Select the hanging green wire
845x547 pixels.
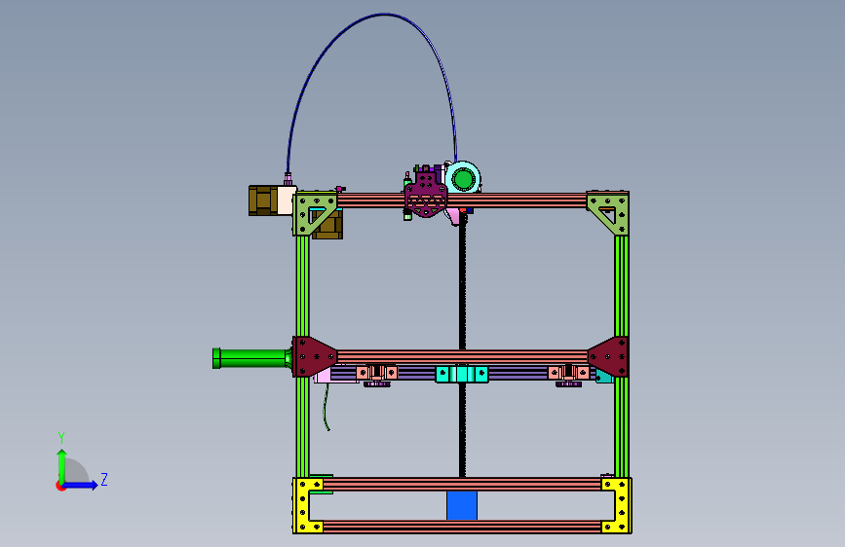click(326, 407)
